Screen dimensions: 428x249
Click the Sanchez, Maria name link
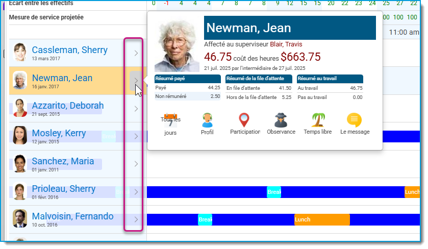[63, 161]
